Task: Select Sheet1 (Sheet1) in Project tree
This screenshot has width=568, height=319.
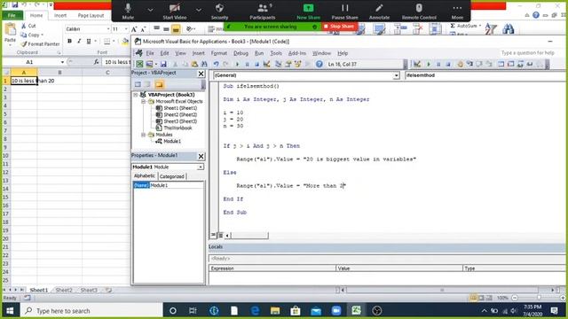Action: coord(180,108)
